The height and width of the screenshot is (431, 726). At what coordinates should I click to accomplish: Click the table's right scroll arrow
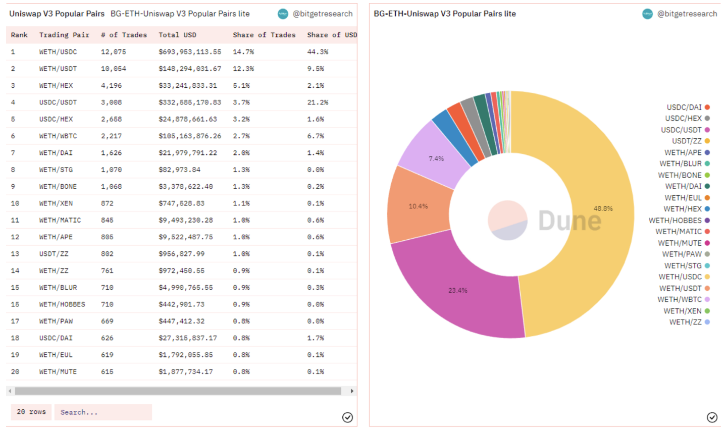click(x=352, y=391)
